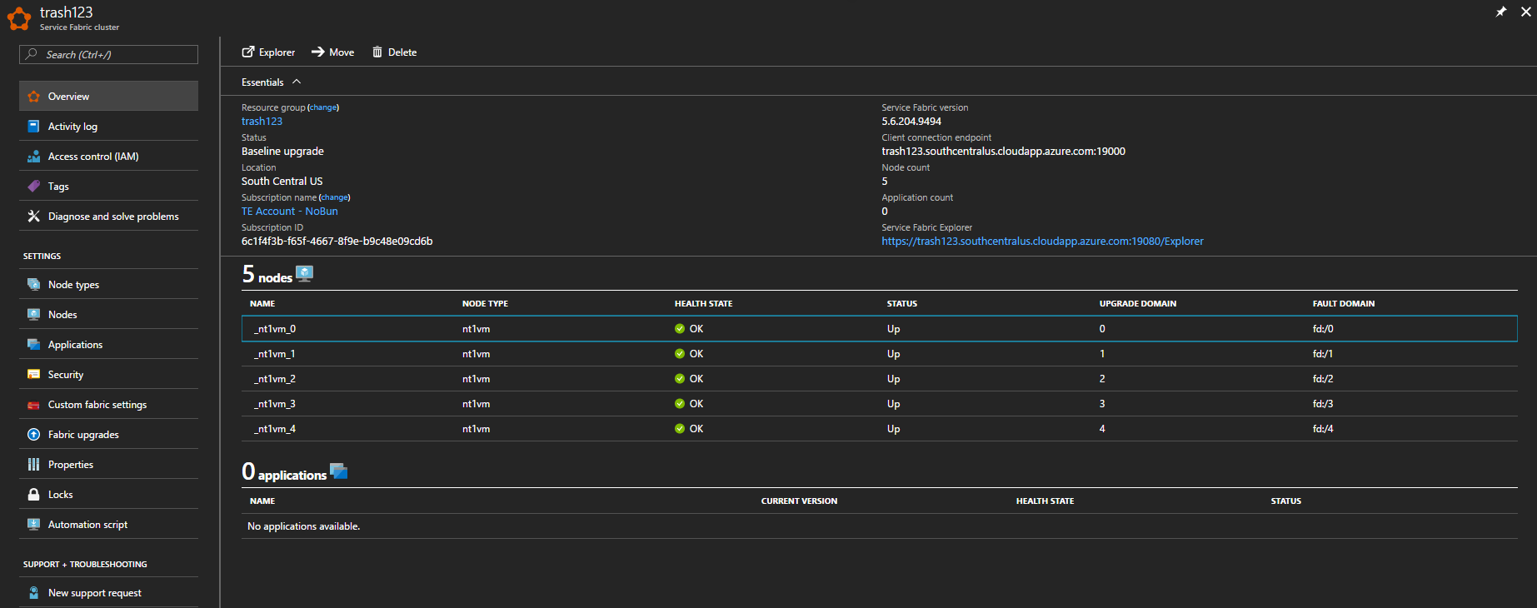Screen dimensions: 1537x608
Task: Click the Overview icon in sidebar
Action: pos(33,97)
